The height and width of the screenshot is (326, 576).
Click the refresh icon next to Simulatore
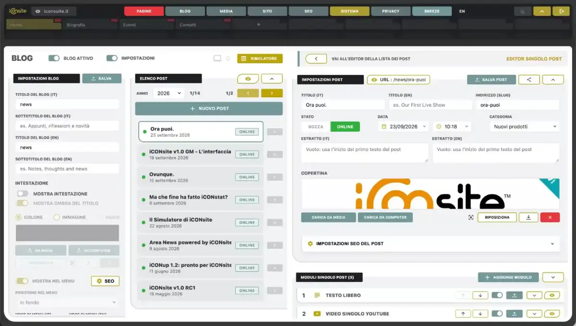[228, 58]
